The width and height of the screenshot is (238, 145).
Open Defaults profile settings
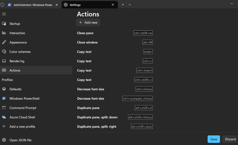[36, 89]
